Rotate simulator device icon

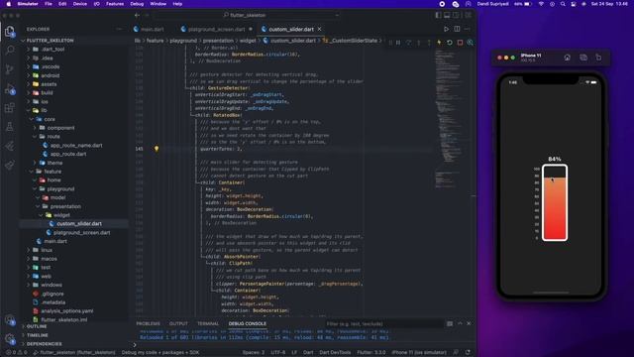(x=598, y=58)
